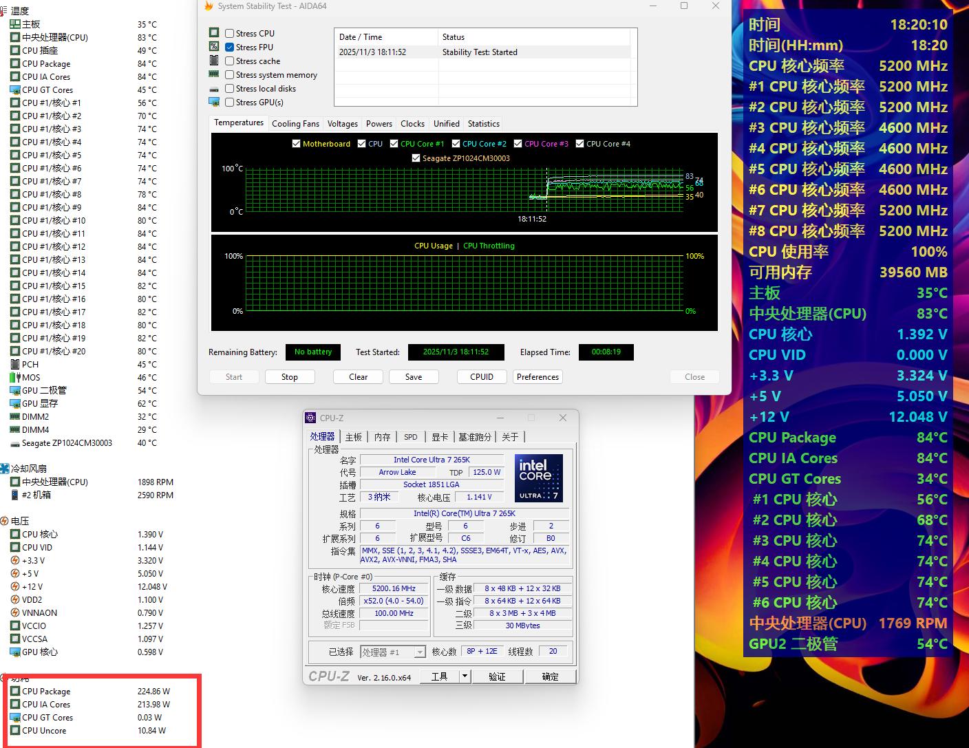969x748 pixels.
Task: Switch to the Cooling Fans tab
Action: click(295, 124)
